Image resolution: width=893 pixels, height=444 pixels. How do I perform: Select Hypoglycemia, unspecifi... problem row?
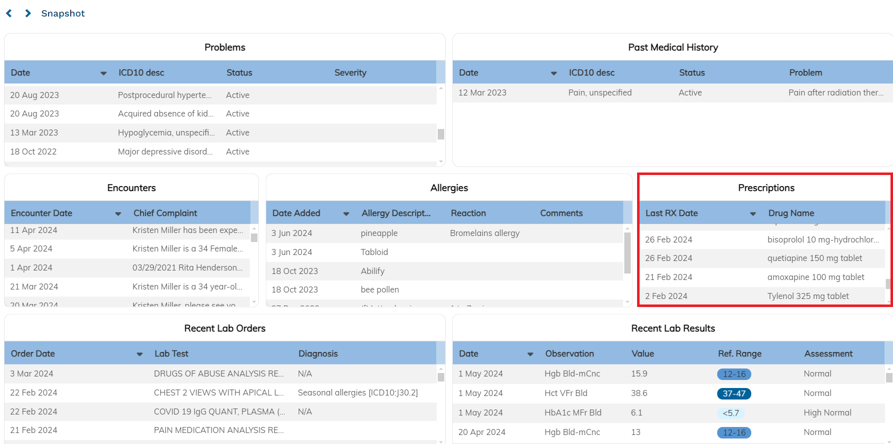click(x=220, y=133)
